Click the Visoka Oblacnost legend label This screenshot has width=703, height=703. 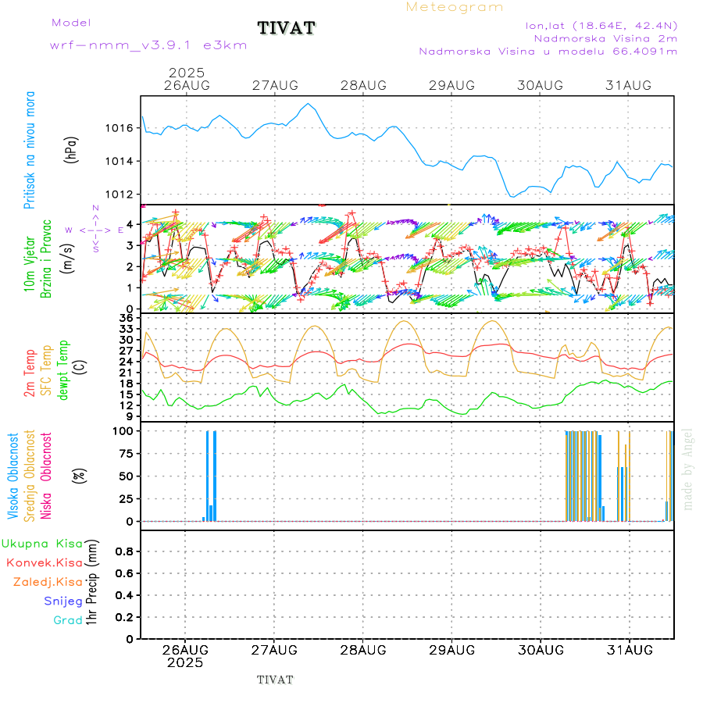(13, 474)
